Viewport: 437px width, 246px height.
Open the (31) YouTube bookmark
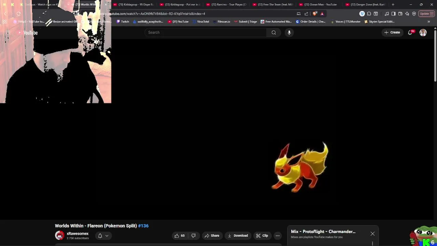pos(178,22)
